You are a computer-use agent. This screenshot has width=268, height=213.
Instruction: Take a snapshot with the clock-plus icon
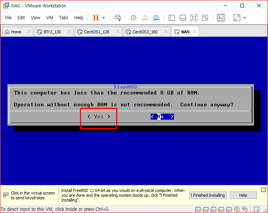tap(133, 18)
